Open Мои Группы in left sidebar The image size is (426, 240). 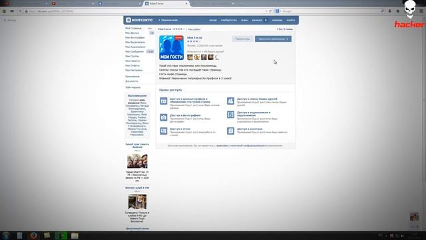132,56
